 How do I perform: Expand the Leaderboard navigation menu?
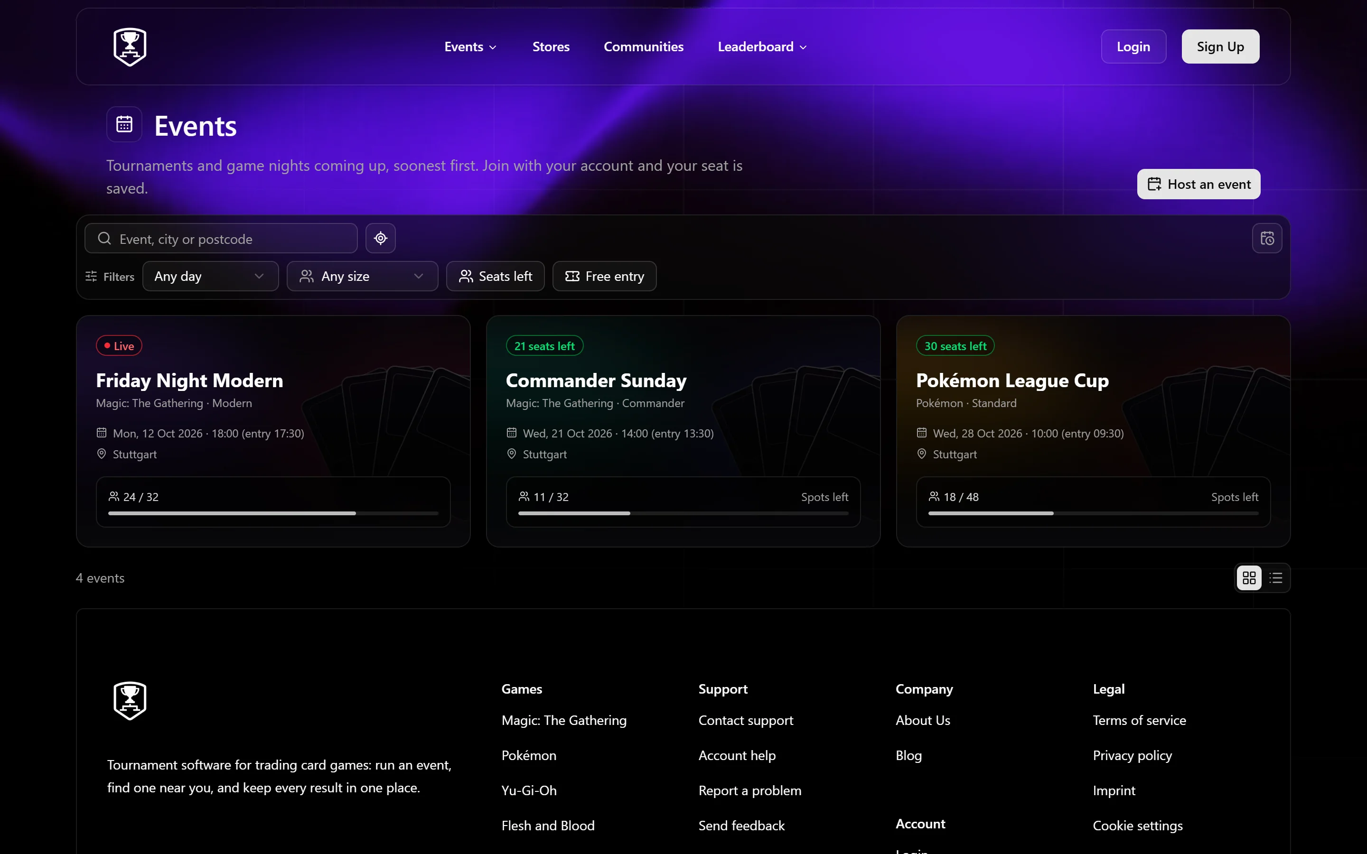(x=762, y=47)
